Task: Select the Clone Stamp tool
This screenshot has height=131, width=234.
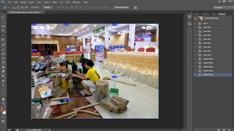Action: click(3, 53)
